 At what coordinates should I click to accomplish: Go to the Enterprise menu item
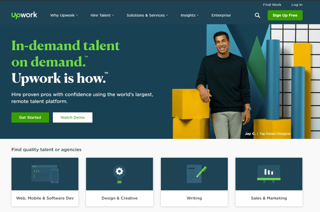[x=221, y=15]
